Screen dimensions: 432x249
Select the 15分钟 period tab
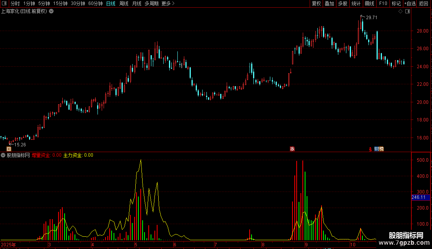pyautogui.click(x=60, y=3)
